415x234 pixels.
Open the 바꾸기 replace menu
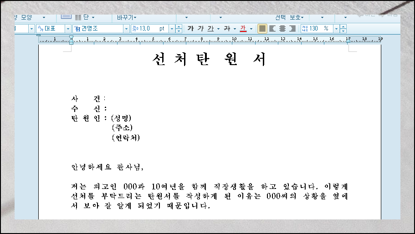tap(127, 17)
